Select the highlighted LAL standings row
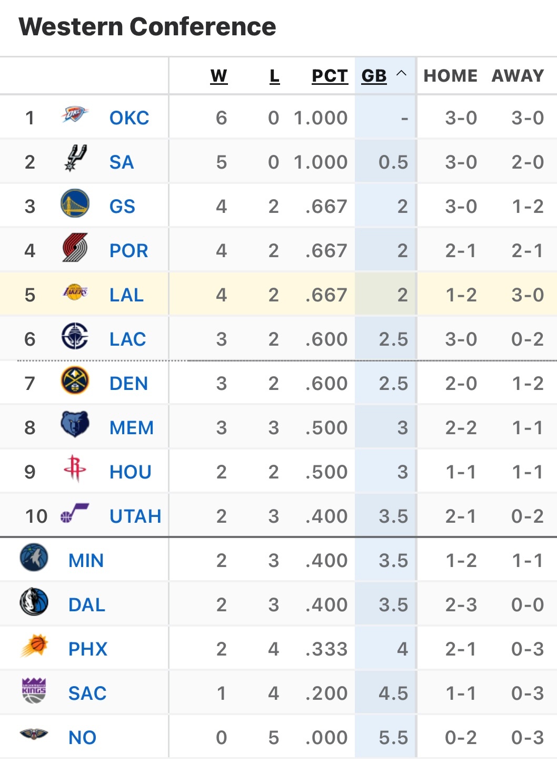This screenshot has height=762, width=557. pos(279,295)
